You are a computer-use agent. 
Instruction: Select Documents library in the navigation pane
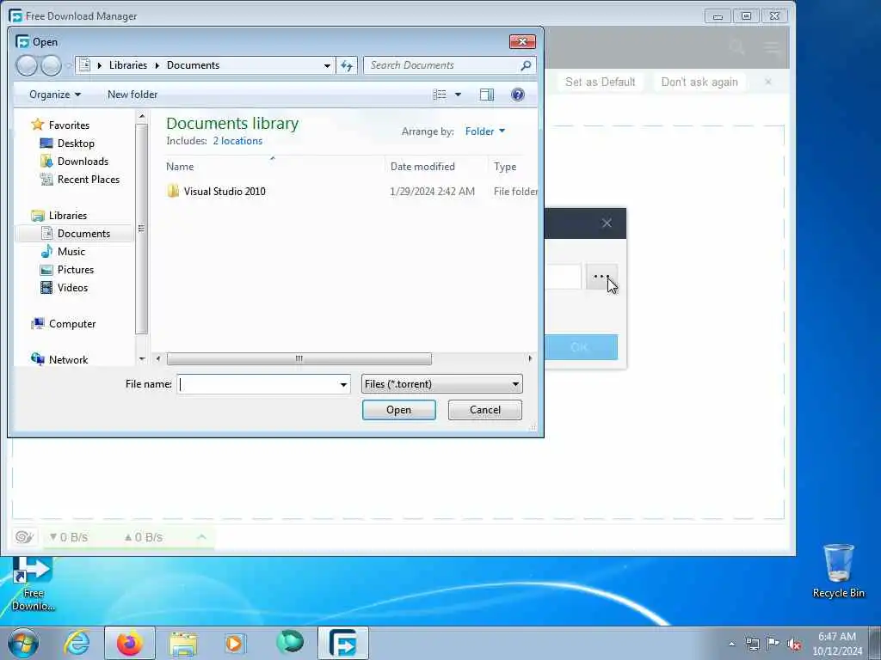coord(83,234)
